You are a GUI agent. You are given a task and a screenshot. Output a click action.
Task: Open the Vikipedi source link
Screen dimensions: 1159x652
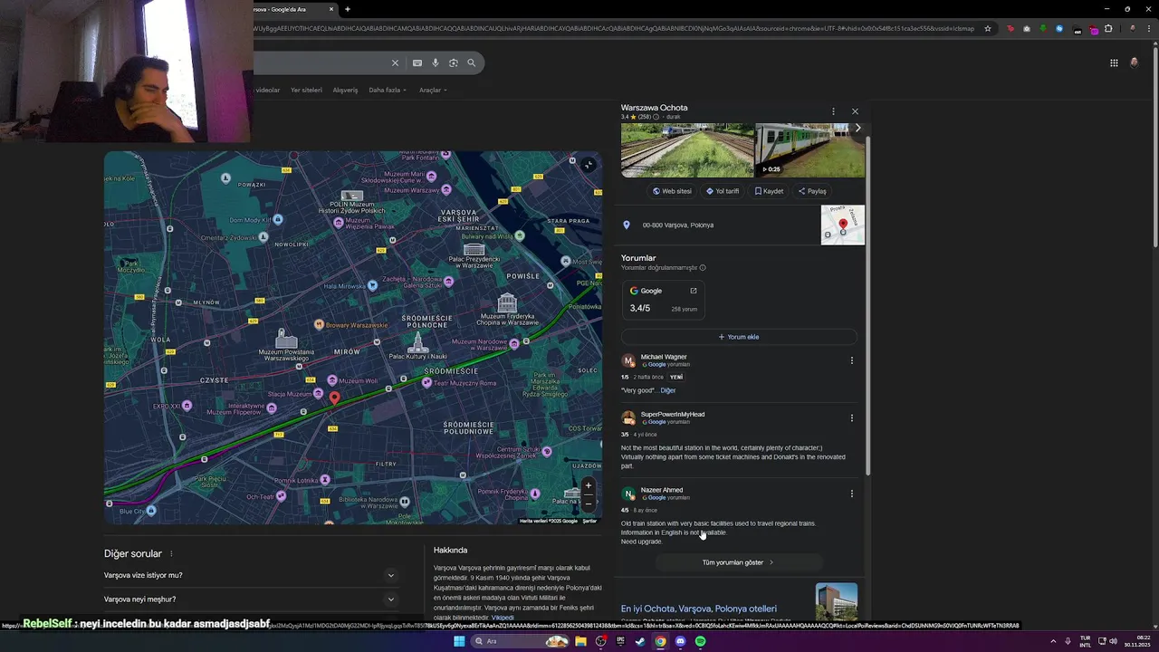click(x=503, y=618)
